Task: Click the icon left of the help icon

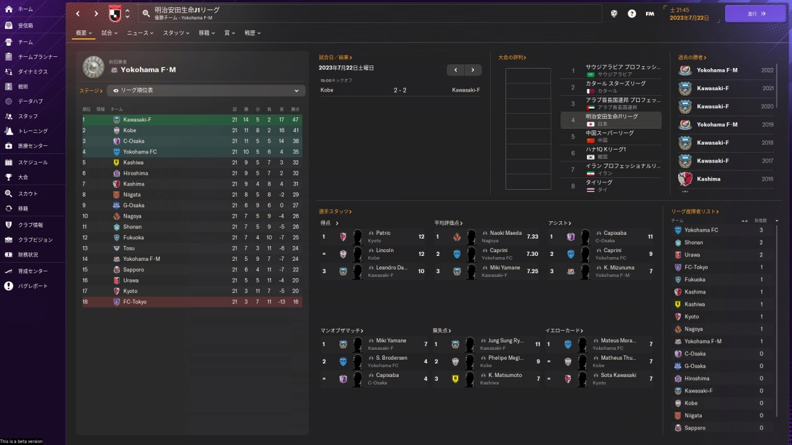Action: (614, 14)
